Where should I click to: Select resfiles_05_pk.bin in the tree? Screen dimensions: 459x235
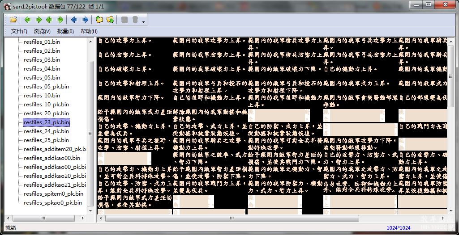tap(46, 87)
